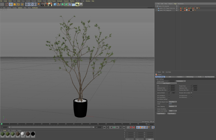Open the viewport Options menu
Screen dimensions: 216x140
click(20, 8)
